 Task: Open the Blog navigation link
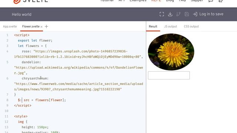(170, 1)
